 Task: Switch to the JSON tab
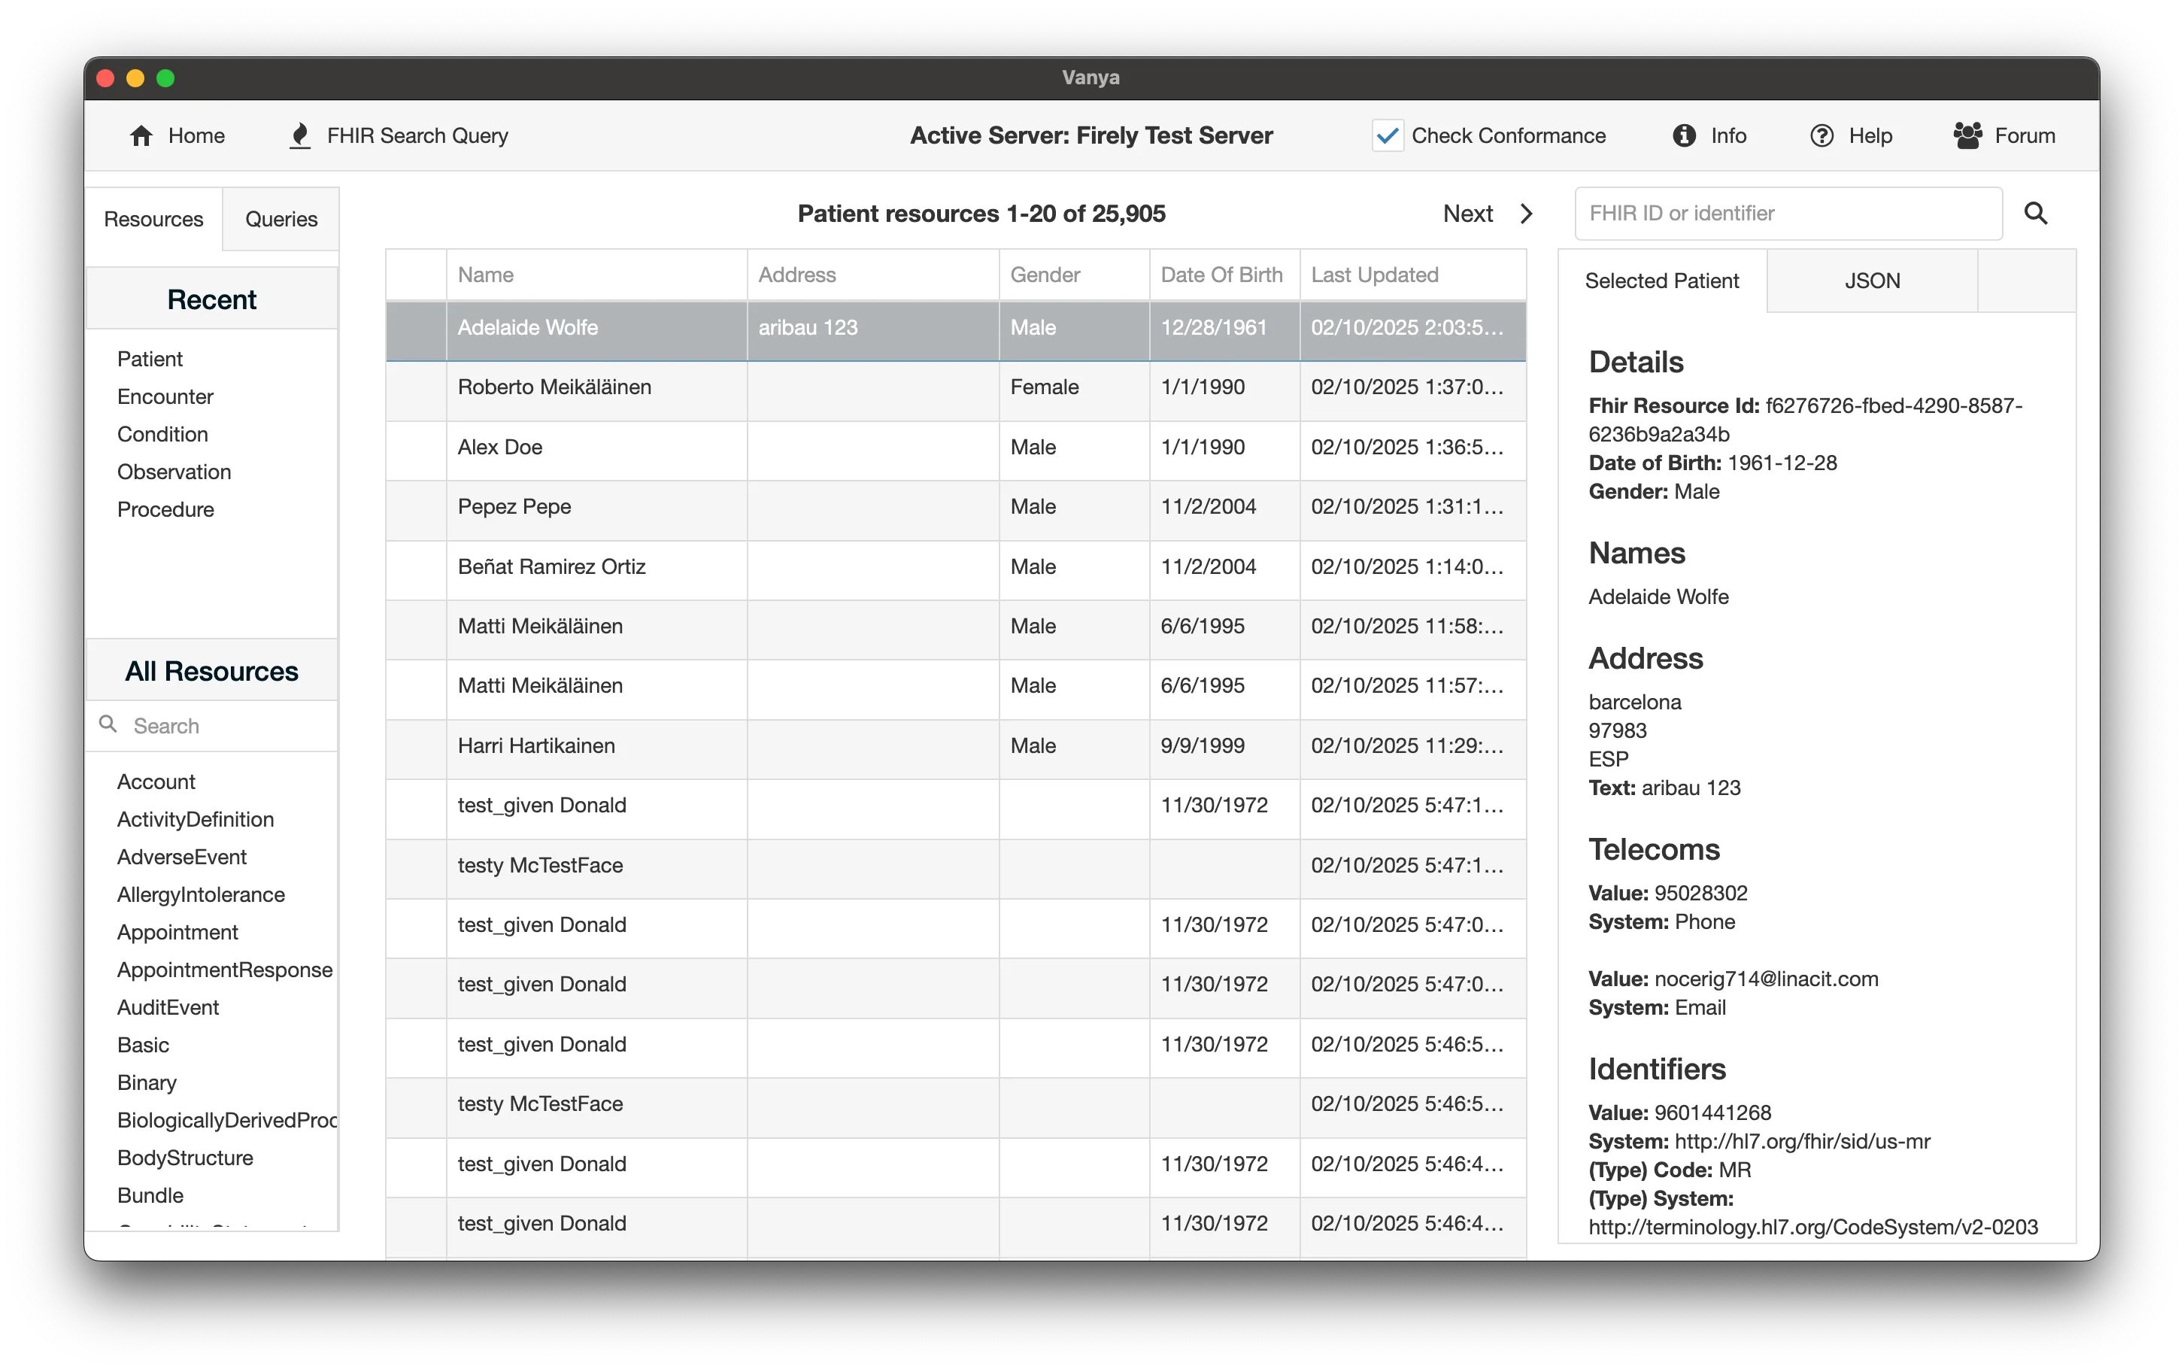pyautogui.click(x=1872, y=281)
